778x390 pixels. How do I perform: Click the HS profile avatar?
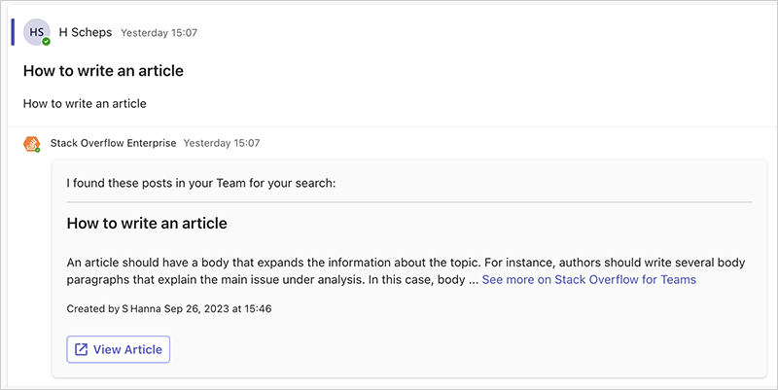[x=37, y=31]
